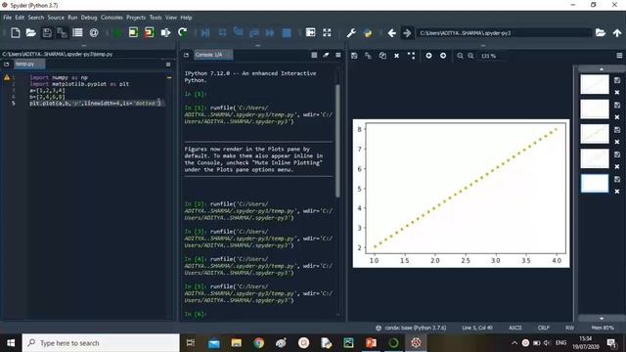Open the Consoles menu
This screenshot has height=352, width=626.
(112, 18)
